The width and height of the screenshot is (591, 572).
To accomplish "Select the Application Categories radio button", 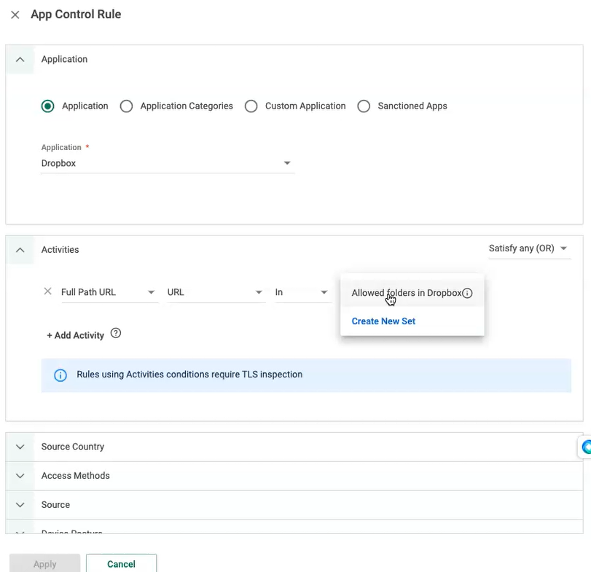I will click(x=126, y=106).
